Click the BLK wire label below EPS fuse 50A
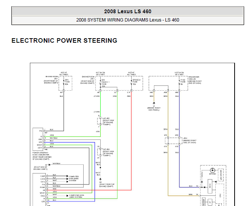Viewport: 252px width, 206px height. click(x=61, y=96)
